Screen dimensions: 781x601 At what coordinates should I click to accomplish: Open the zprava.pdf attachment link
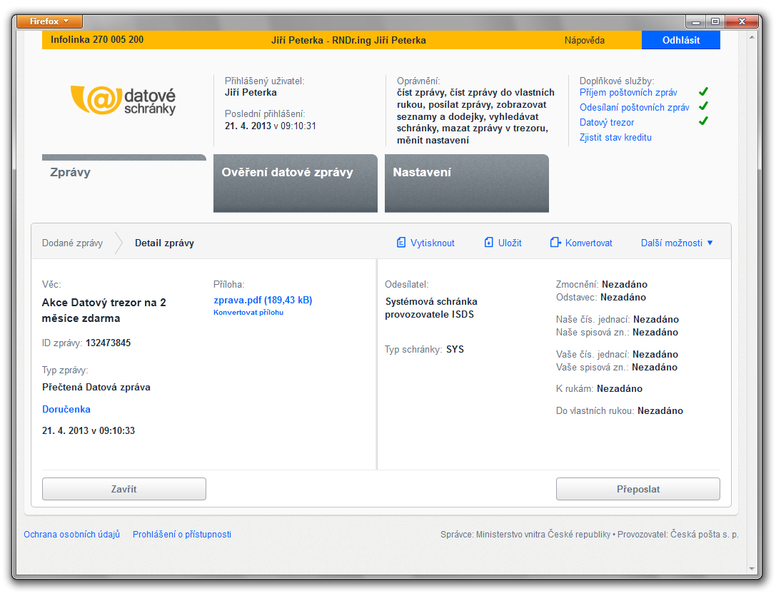coord(263,300)
